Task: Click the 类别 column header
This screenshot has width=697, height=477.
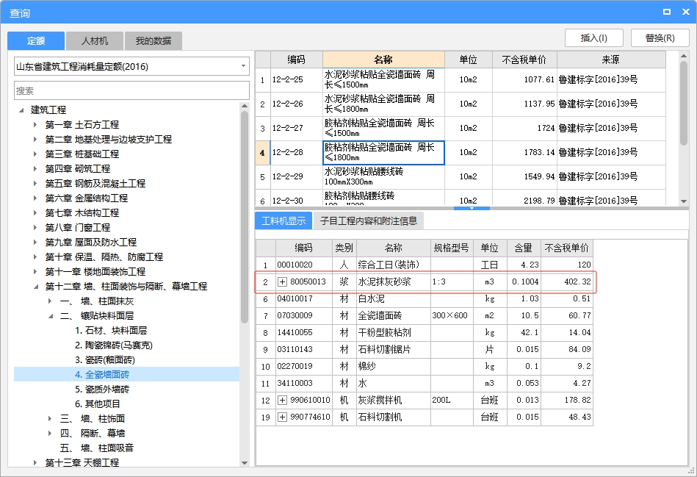Action: tap(344, 248)
